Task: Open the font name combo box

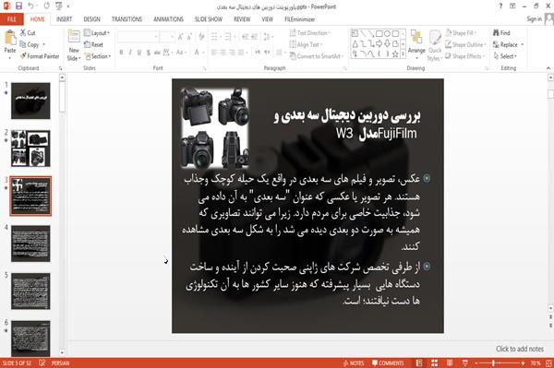Action: tap(138, 36)
